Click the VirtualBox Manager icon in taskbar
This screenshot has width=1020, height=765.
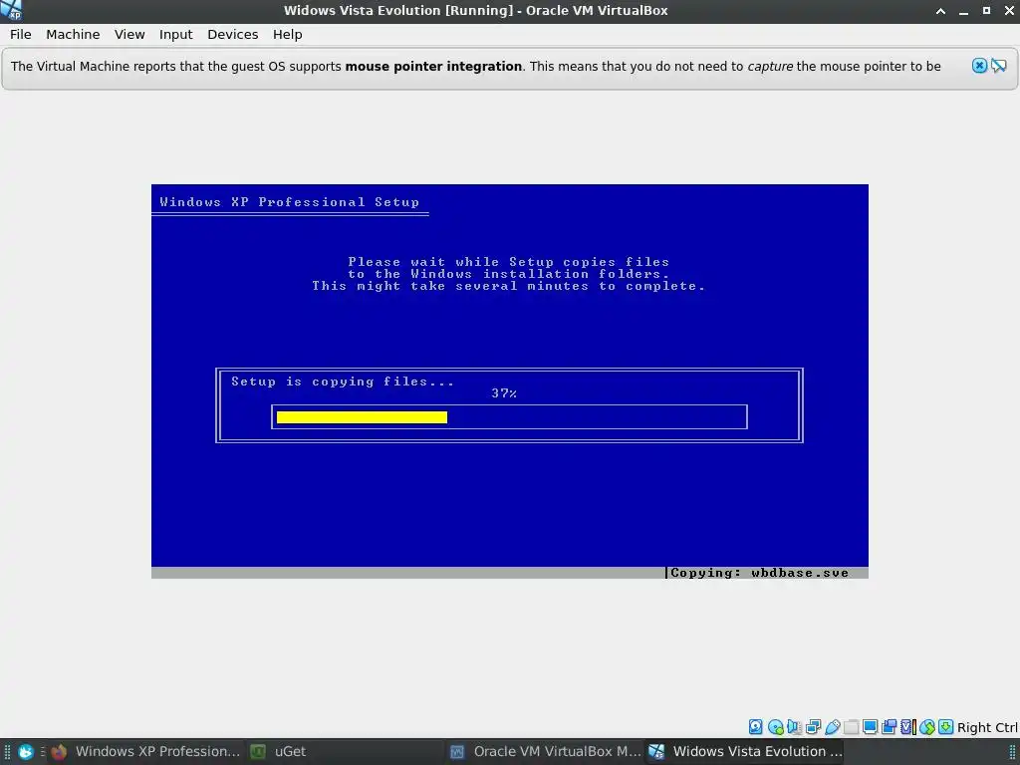tap(457, 751)
